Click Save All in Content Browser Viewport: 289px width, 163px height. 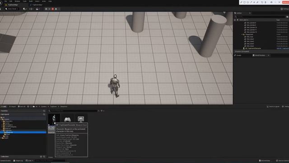click(22, 107)
